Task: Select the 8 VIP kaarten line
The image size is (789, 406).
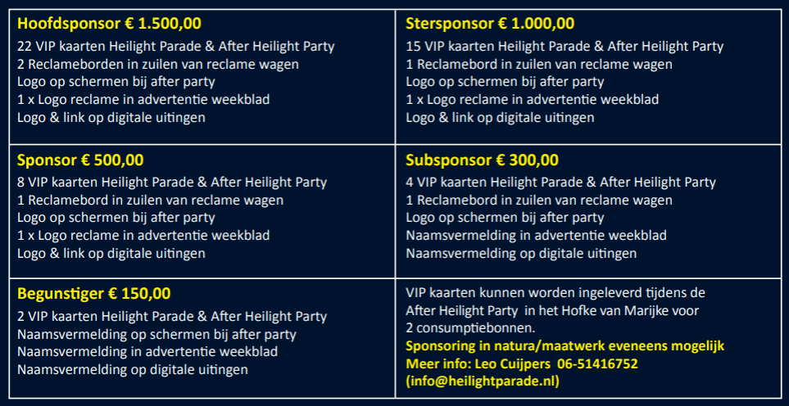Action: point(171,182)
